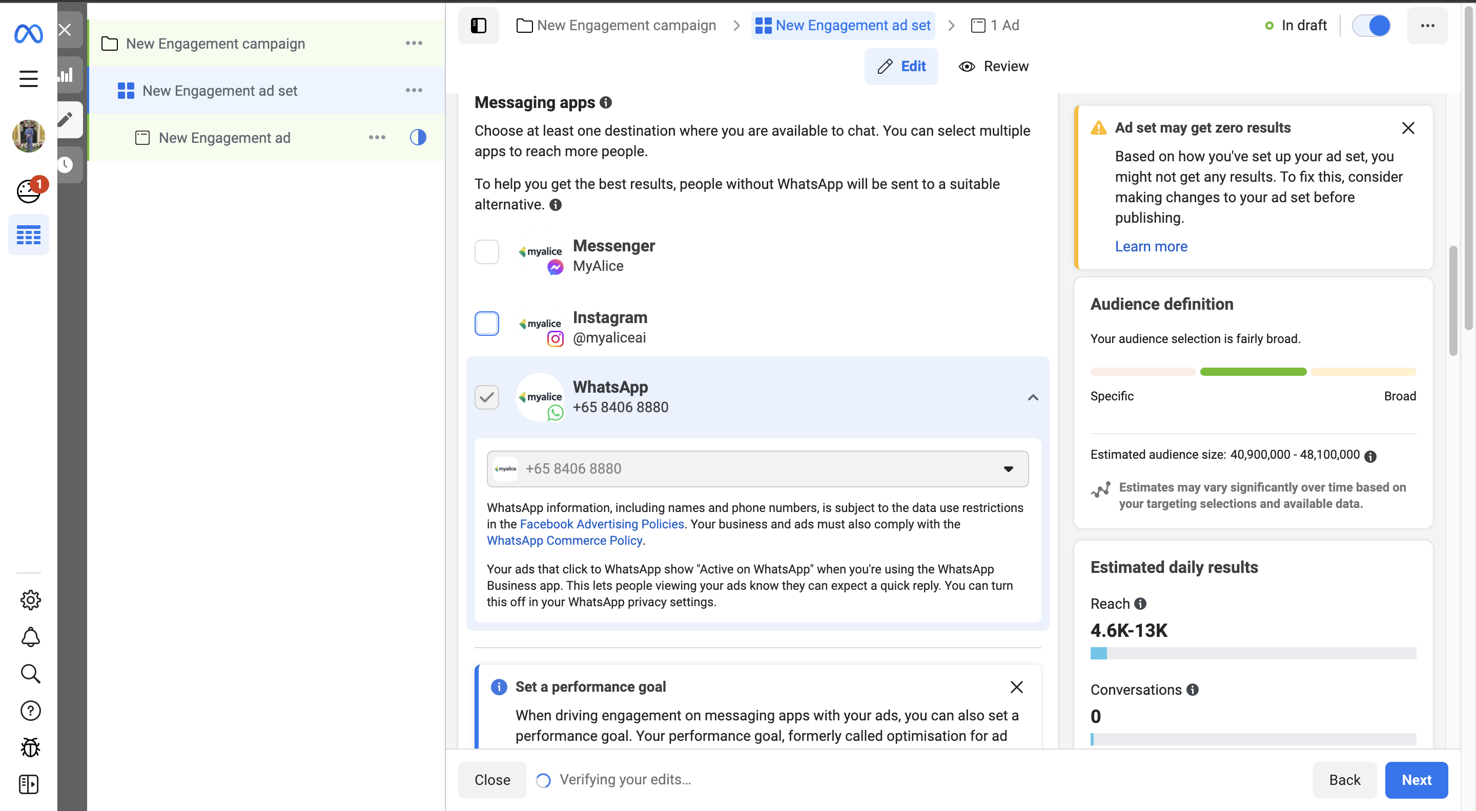Switch to the Review tab

pyautogui.click(x=994, y=67)
